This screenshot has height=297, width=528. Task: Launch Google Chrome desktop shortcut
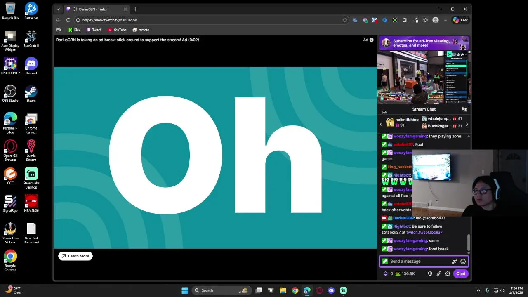(x=10, y=261)
